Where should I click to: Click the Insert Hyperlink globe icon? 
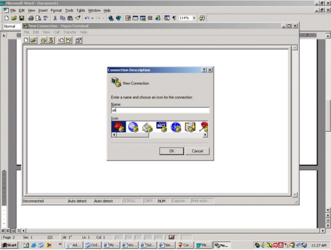pyautogui.click(x=111, y=18)
